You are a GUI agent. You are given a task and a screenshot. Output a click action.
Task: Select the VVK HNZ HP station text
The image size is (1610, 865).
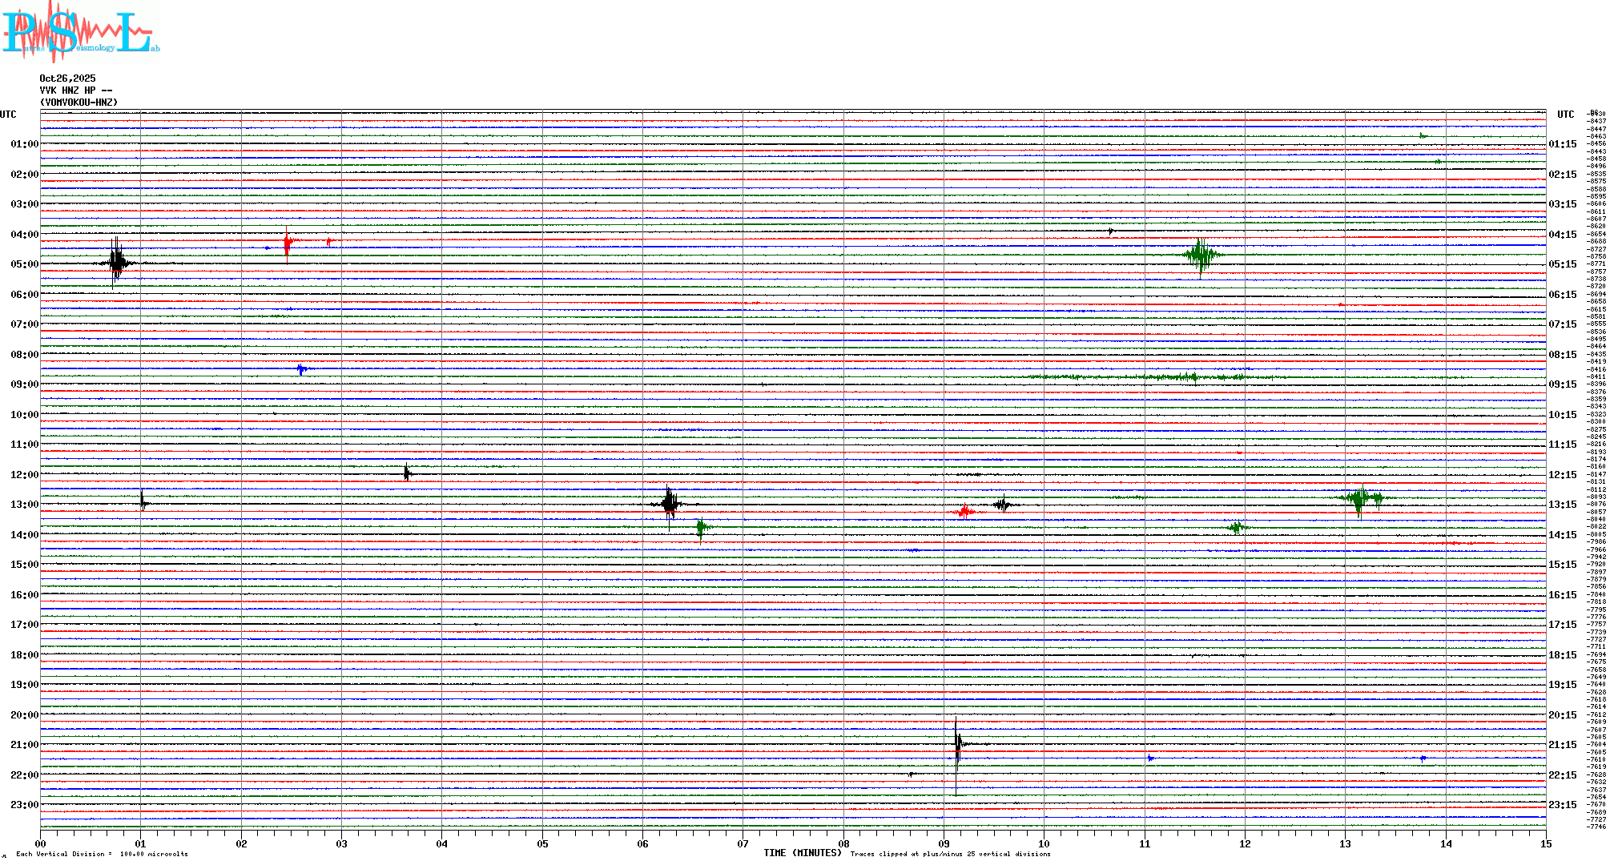[75, 91]
